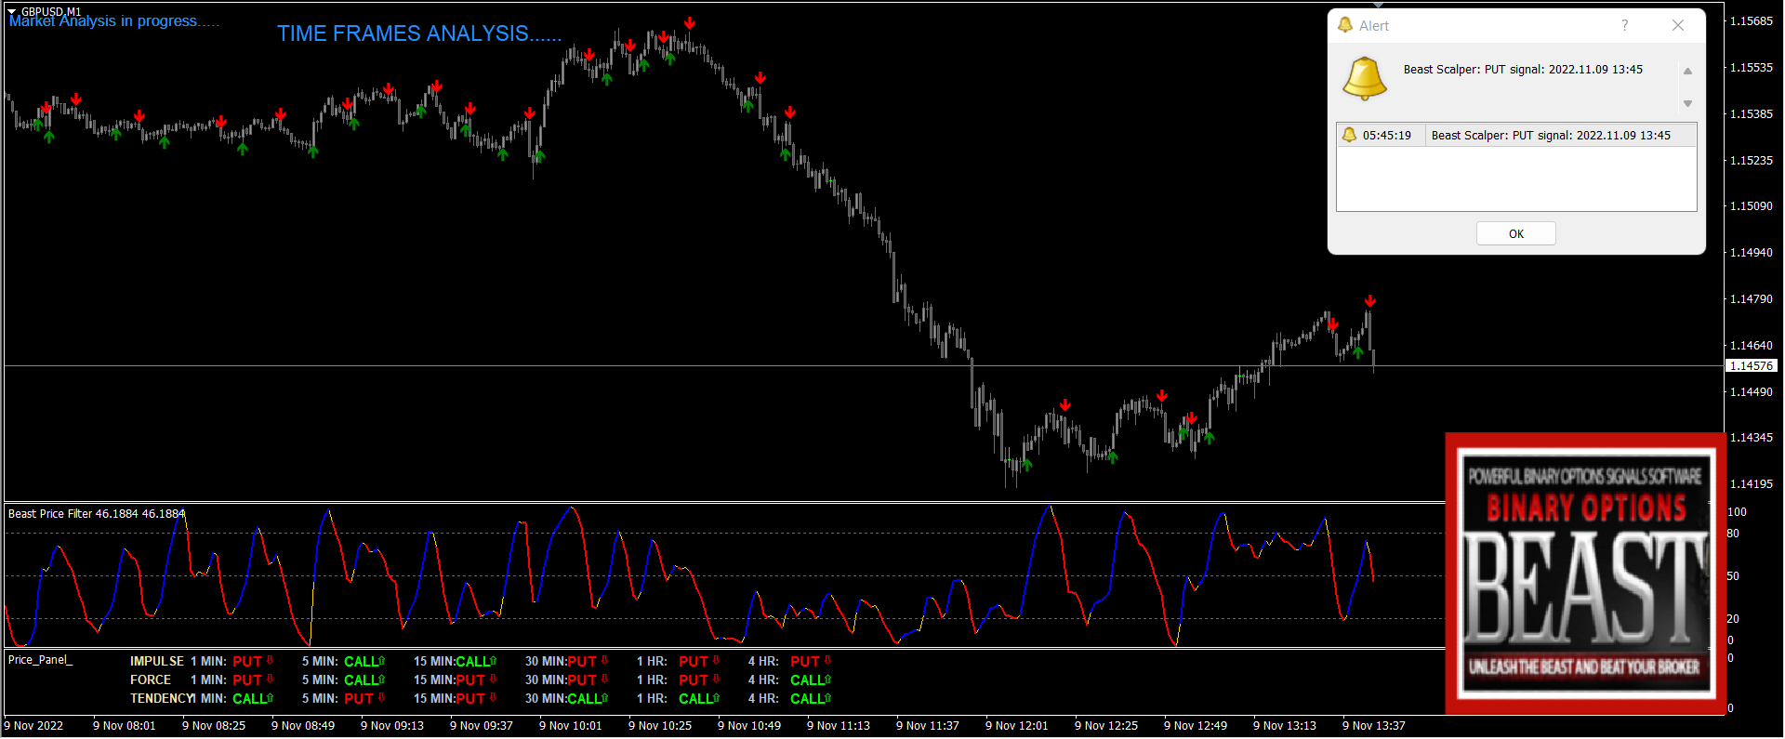Select the Beast Price Filter indicator label
Image resolution: width=1785 pixels, height=739 pixels.
96,513
